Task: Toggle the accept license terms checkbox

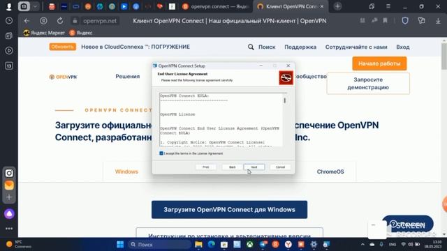Action: click(x=161, y=153)
